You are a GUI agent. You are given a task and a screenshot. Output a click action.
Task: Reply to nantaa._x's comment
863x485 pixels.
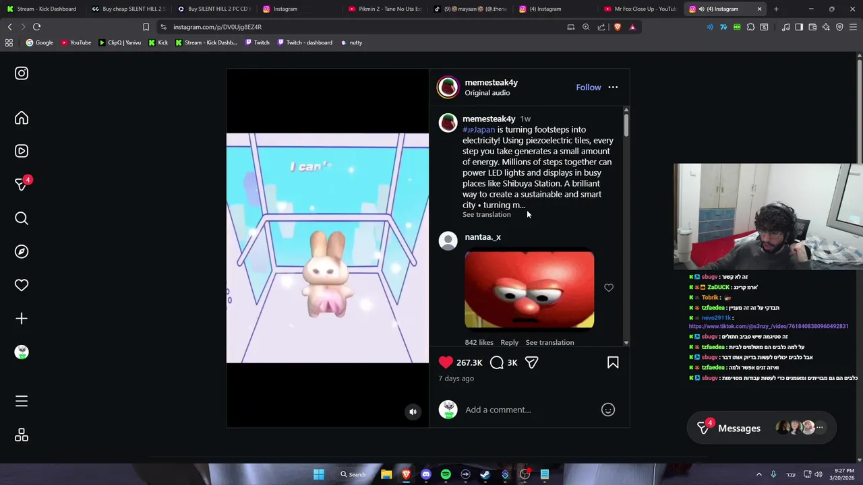(509, 342)
